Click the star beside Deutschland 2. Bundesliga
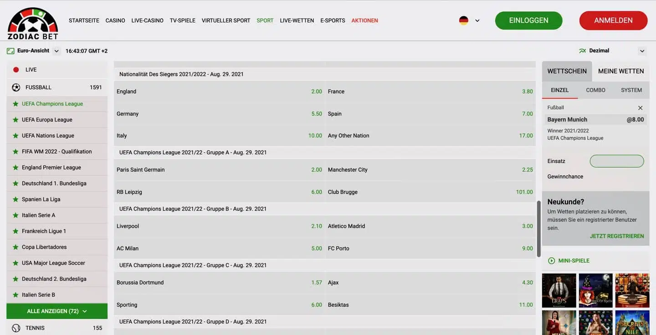 click(x=16, y=279)
